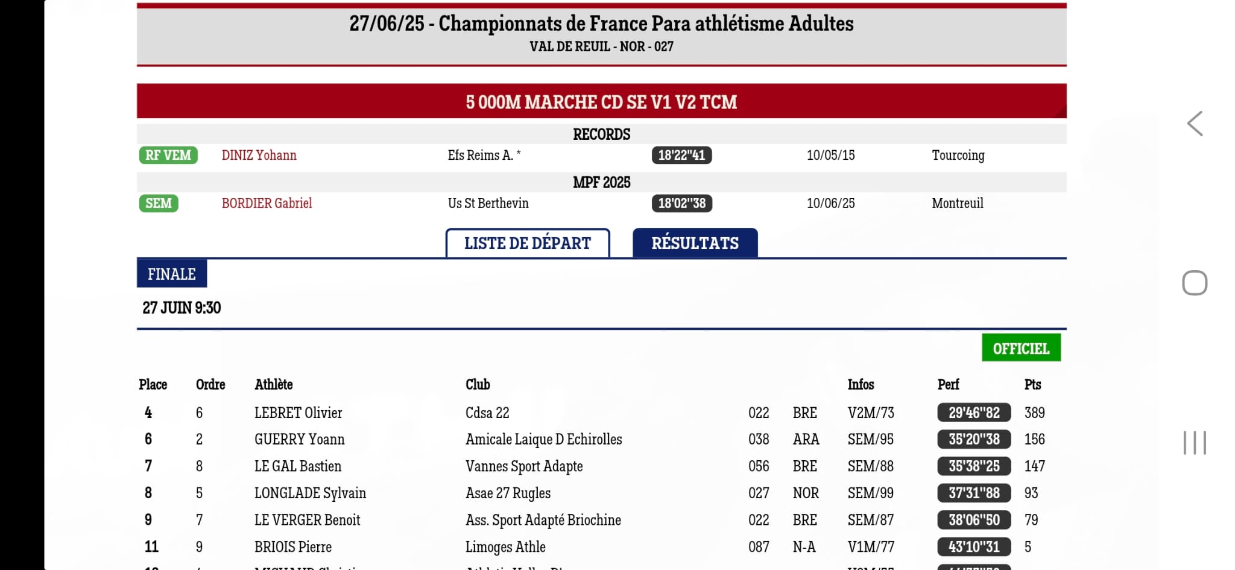Open recent apps with the three-bar icon
The width and height of the screenshot is (1235, 570).
tap(1195, 443)
